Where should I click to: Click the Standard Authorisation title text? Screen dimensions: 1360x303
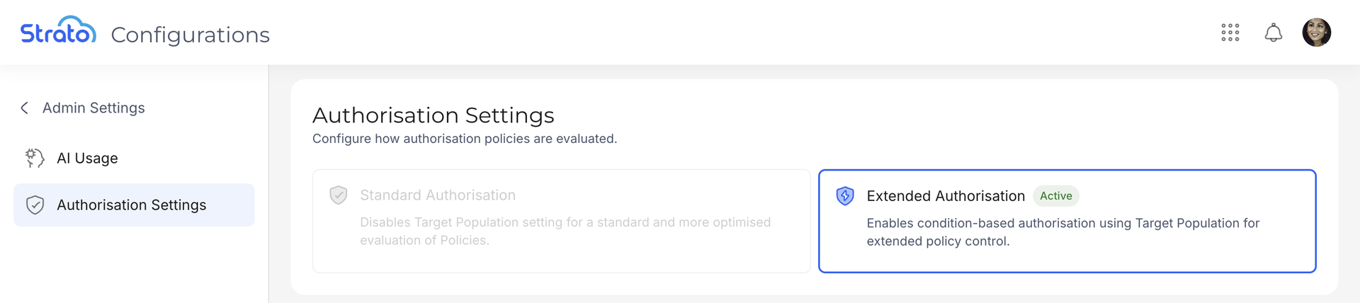coord(438,195)
